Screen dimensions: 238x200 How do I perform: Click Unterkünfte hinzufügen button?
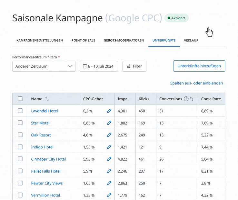(199, 66)
